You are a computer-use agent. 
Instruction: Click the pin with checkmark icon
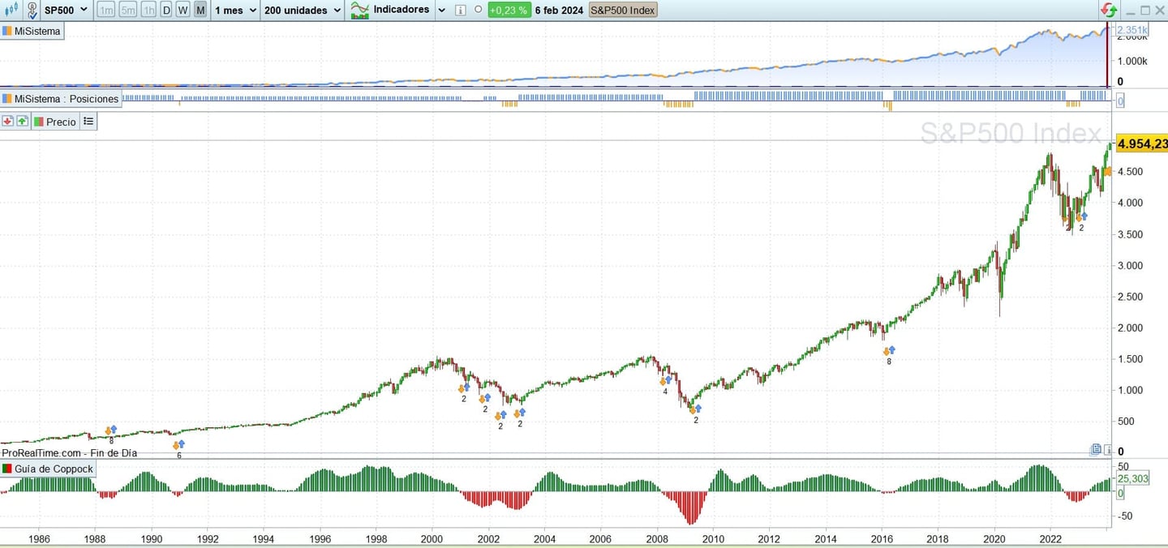click(x=32, y=11)
